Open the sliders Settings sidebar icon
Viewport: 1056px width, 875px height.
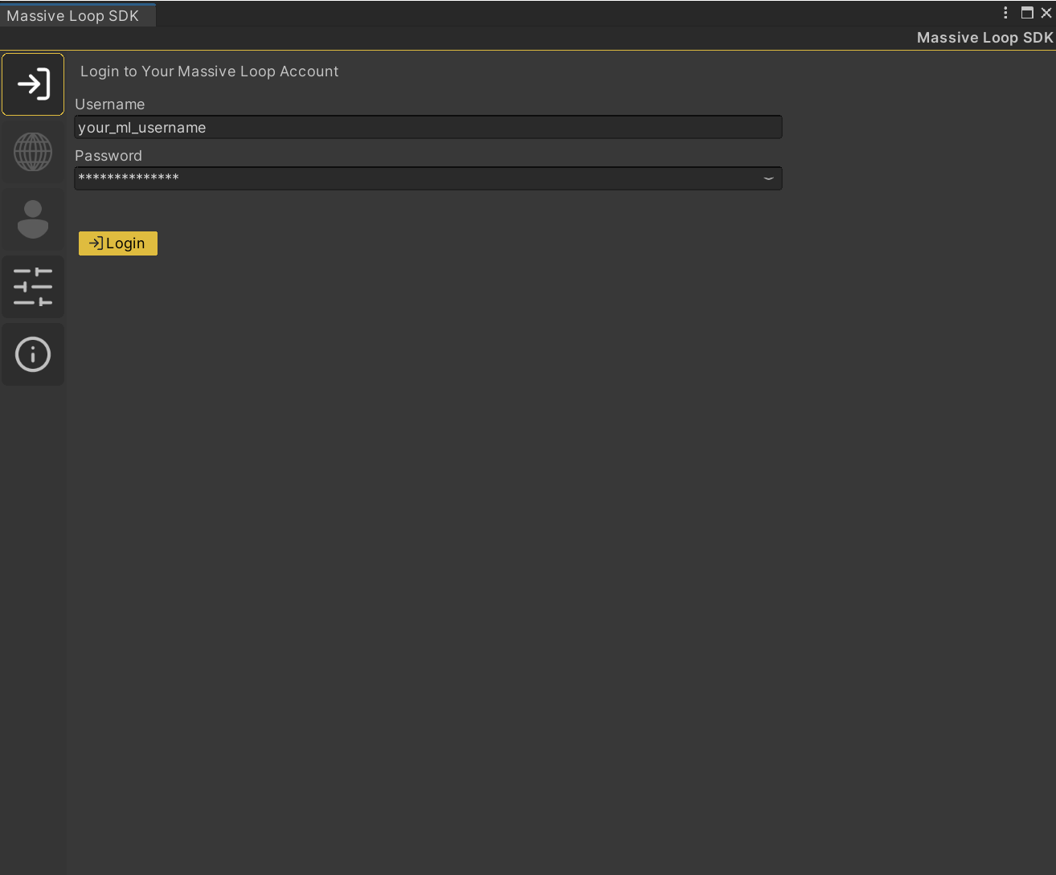(33, 287)
